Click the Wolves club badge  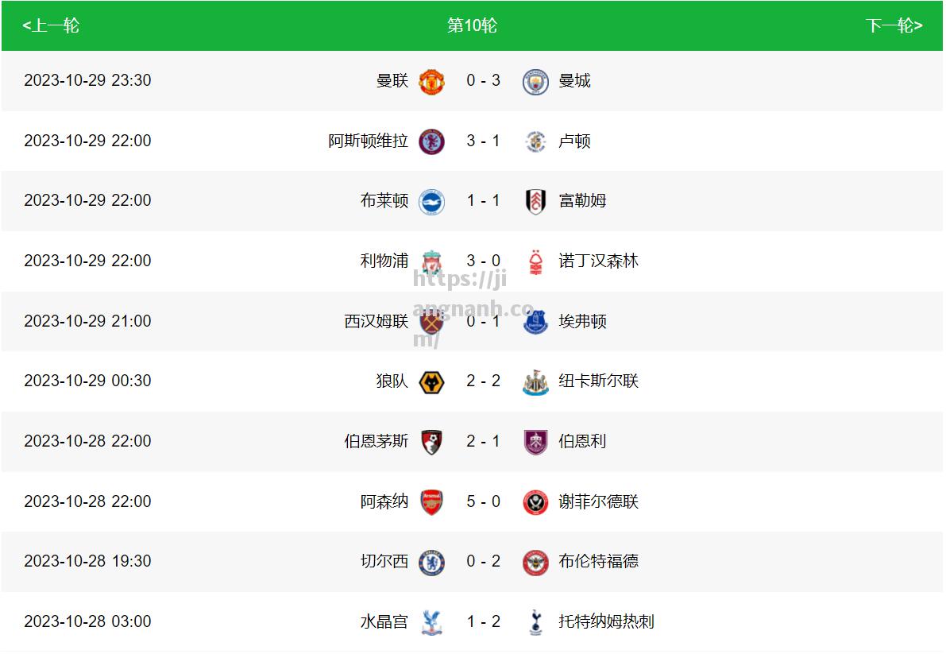(x=431, y=382)
